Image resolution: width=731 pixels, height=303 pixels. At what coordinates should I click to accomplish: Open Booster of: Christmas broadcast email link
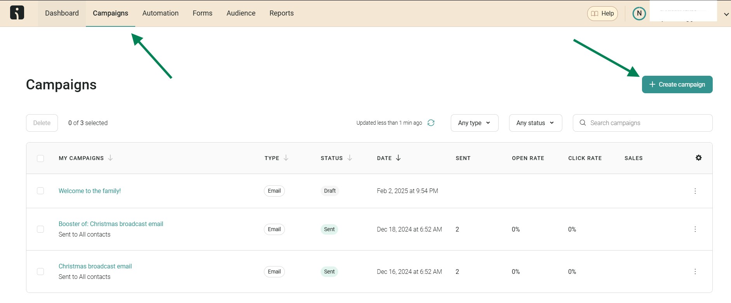(x=111, y=224)
